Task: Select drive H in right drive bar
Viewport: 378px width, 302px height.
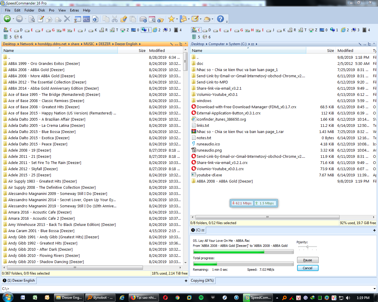Action: click(x=250, y=30)
